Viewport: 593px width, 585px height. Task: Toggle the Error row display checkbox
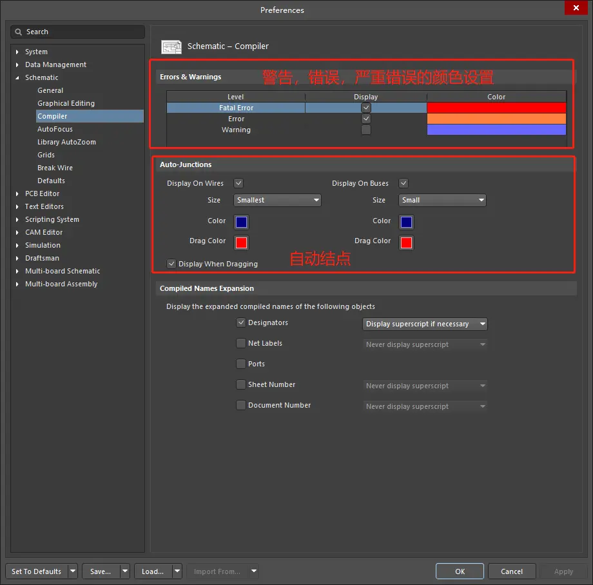point(365,119)
